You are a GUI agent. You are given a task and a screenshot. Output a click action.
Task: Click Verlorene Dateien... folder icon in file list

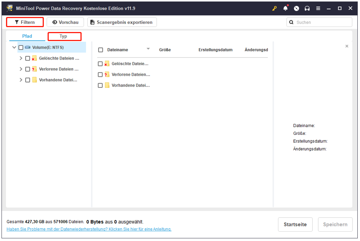point(107,75)
